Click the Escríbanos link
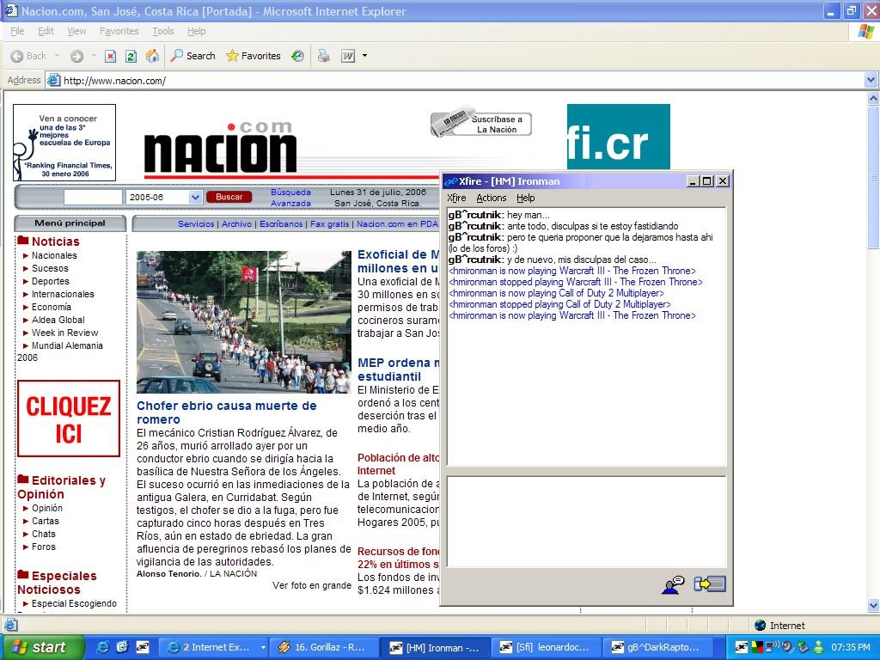 (x=281, y=224)
